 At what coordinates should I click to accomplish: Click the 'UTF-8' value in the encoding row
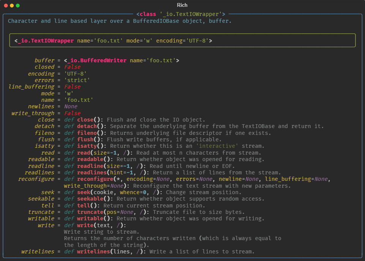(76, 74)
